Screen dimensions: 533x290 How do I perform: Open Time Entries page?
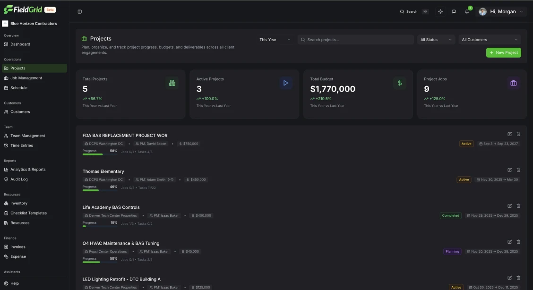tap(34, 145)
